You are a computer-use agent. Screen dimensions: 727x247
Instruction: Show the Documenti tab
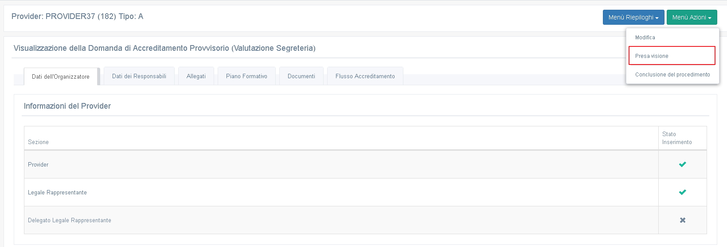pos(301,76)
